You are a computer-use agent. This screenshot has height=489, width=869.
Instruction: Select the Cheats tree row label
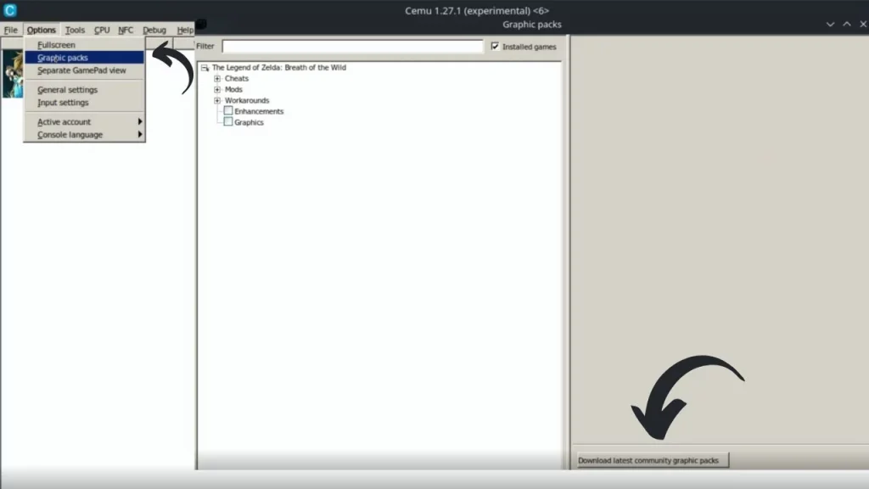[x=237, y=79]
